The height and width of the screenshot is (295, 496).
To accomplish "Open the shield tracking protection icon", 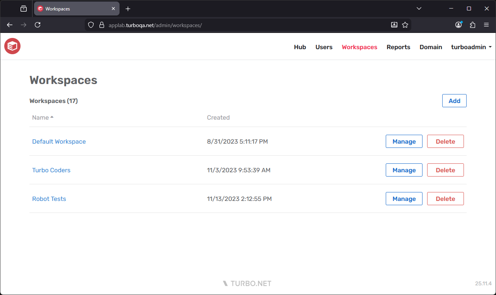I will tap(91, 24).
